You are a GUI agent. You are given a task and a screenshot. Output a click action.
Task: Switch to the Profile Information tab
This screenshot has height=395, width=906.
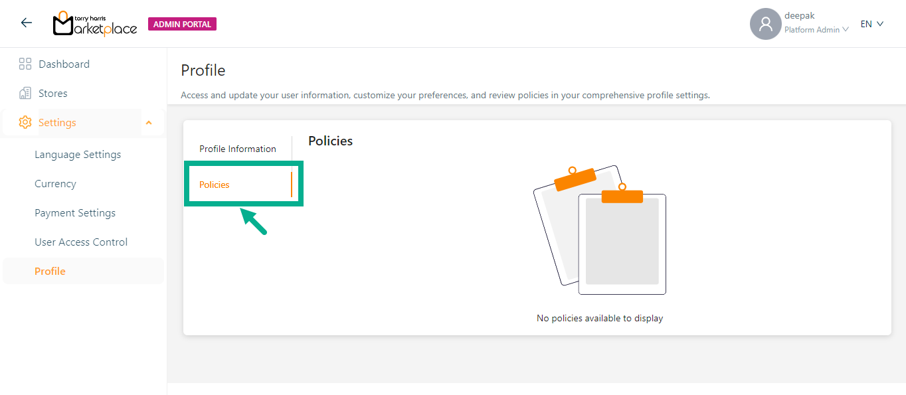[x=238, y=149]
